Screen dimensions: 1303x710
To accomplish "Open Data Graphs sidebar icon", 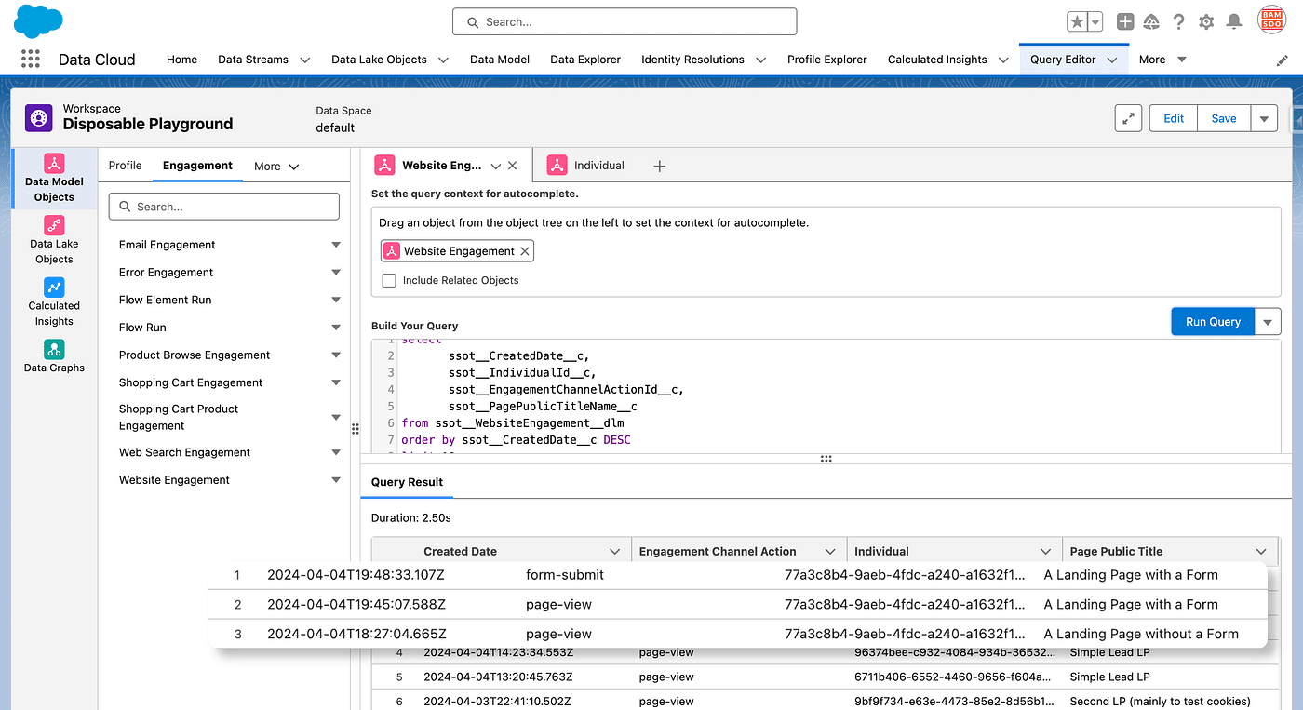I will pos(54,355).
